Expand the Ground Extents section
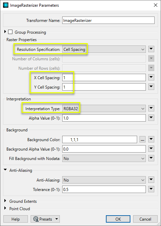The width and height of the screenshot is (161, 226). tap(5, 201)
